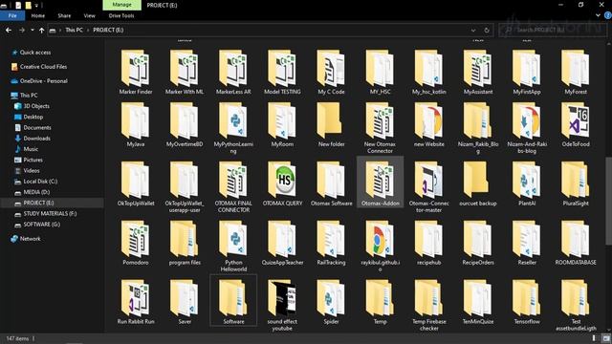Expand the ribbon with the chevron
This screenshot has height=344, width=612.
coord(598,15)
